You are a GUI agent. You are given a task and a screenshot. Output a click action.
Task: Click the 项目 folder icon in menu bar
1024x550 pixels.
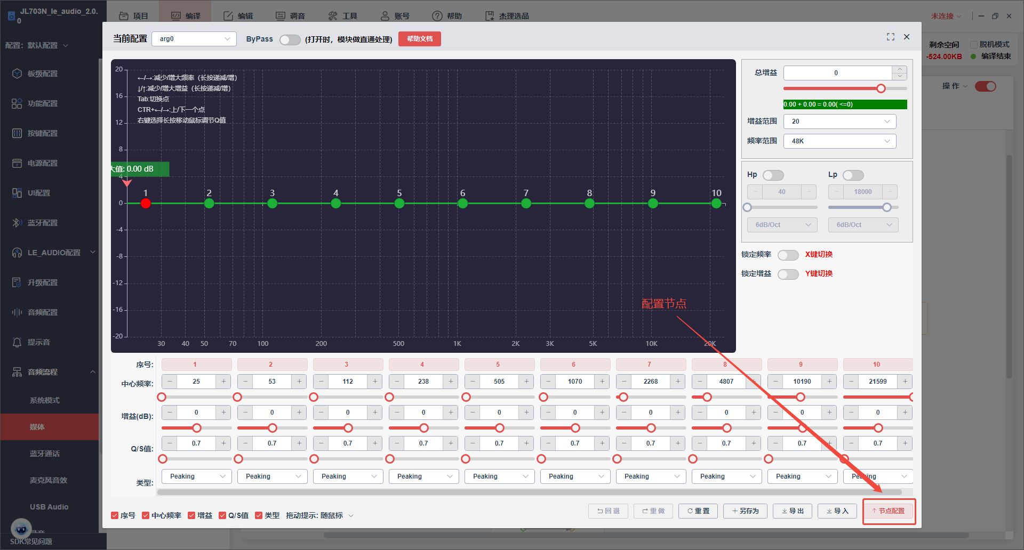[x=124, y=16]
